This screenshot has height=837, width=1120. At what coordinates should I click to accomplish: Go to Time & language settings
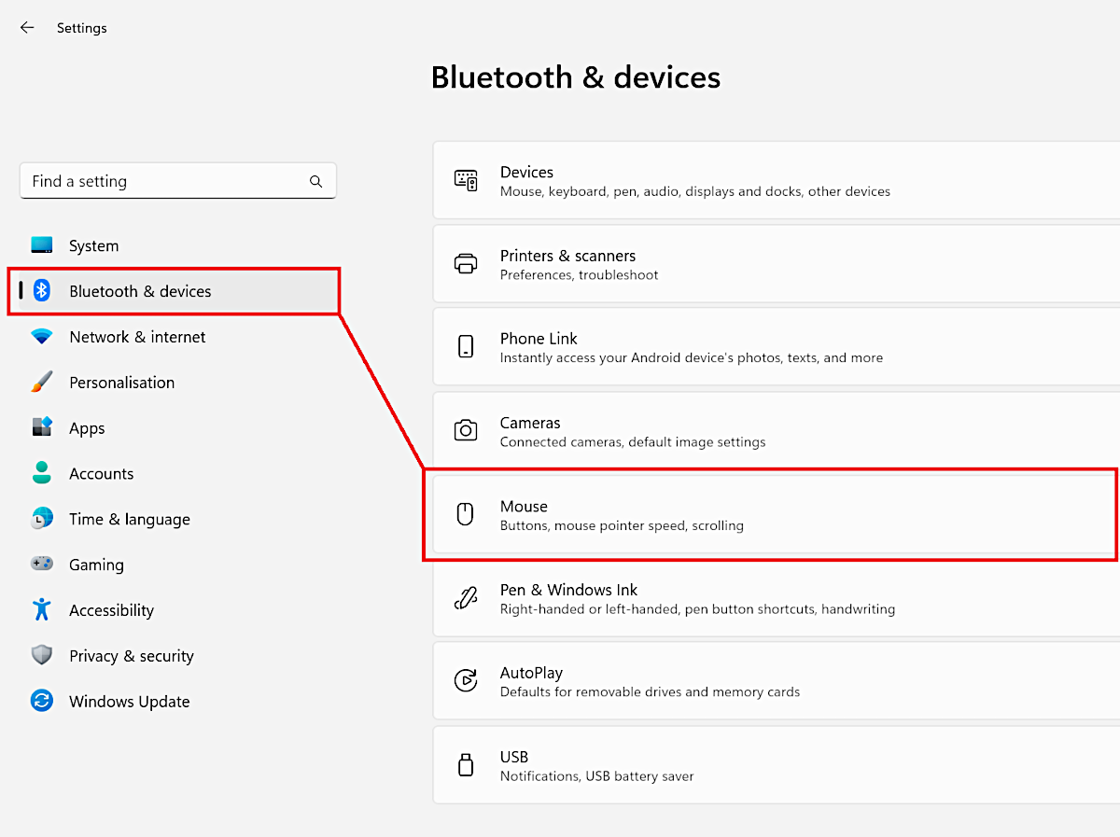pyautogui.click(x=129, y=520)
